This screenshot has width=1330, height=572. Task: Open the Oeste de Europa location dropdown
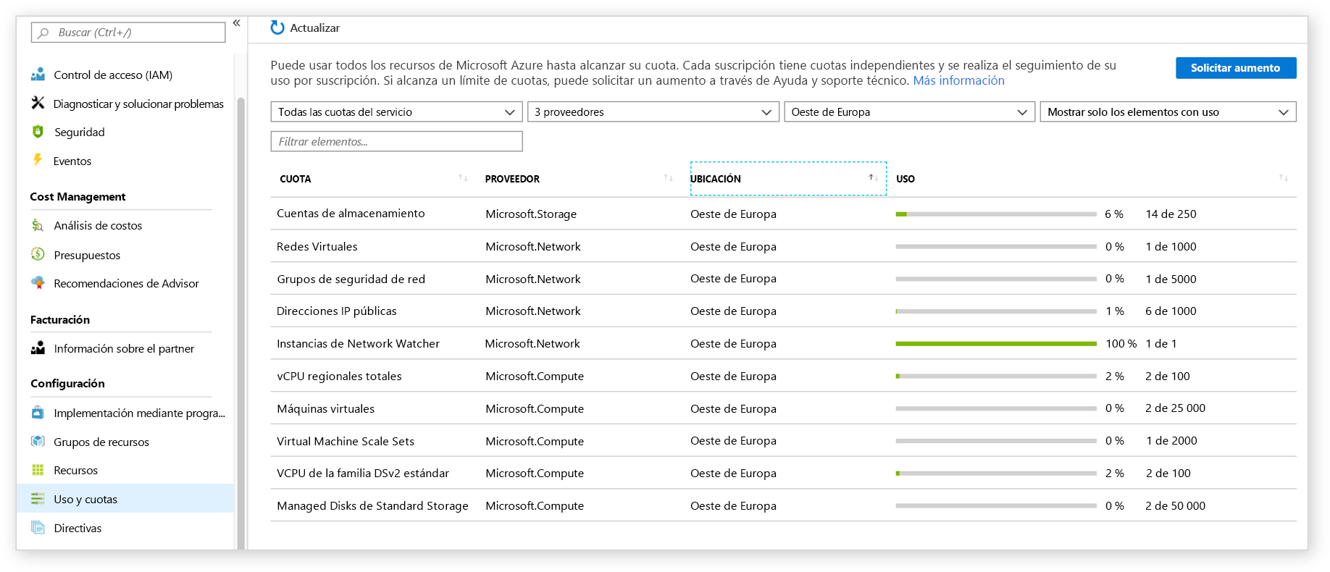tap(909, 112)
